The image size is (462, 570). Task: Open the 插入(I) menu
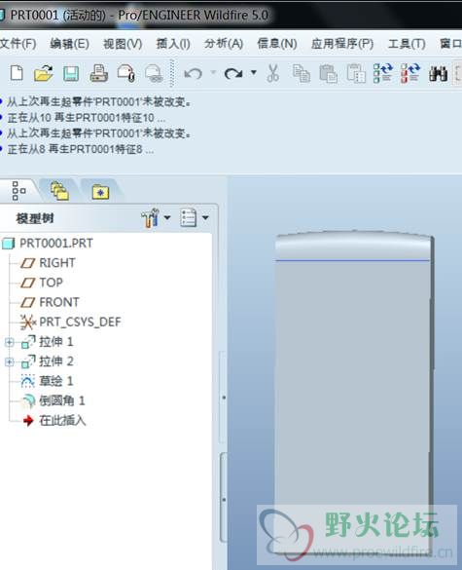coord(173,45)
